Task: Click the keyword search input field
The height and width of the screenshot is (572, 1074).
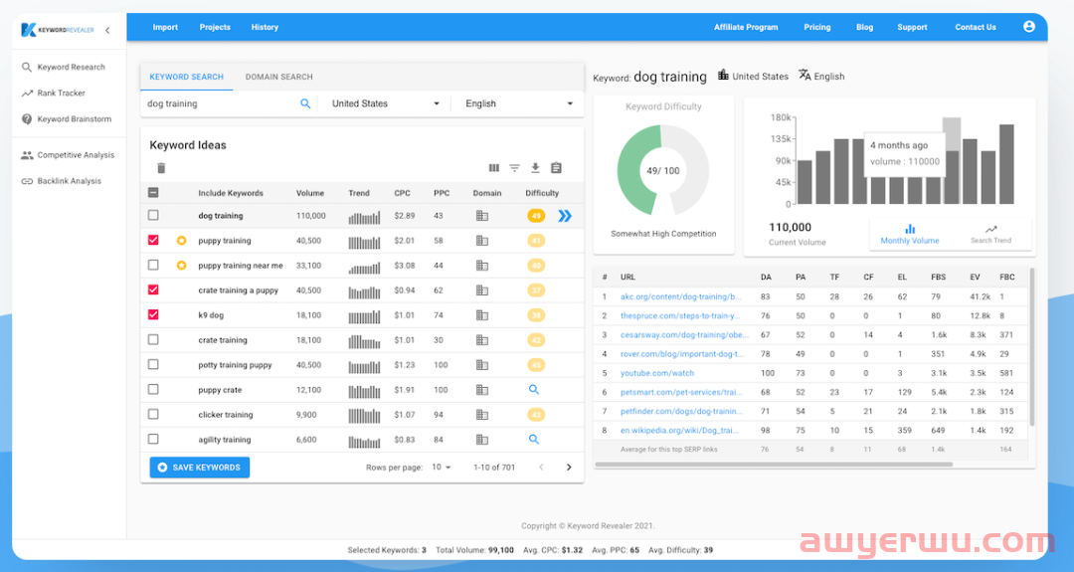Action: [x=221, y=103]
